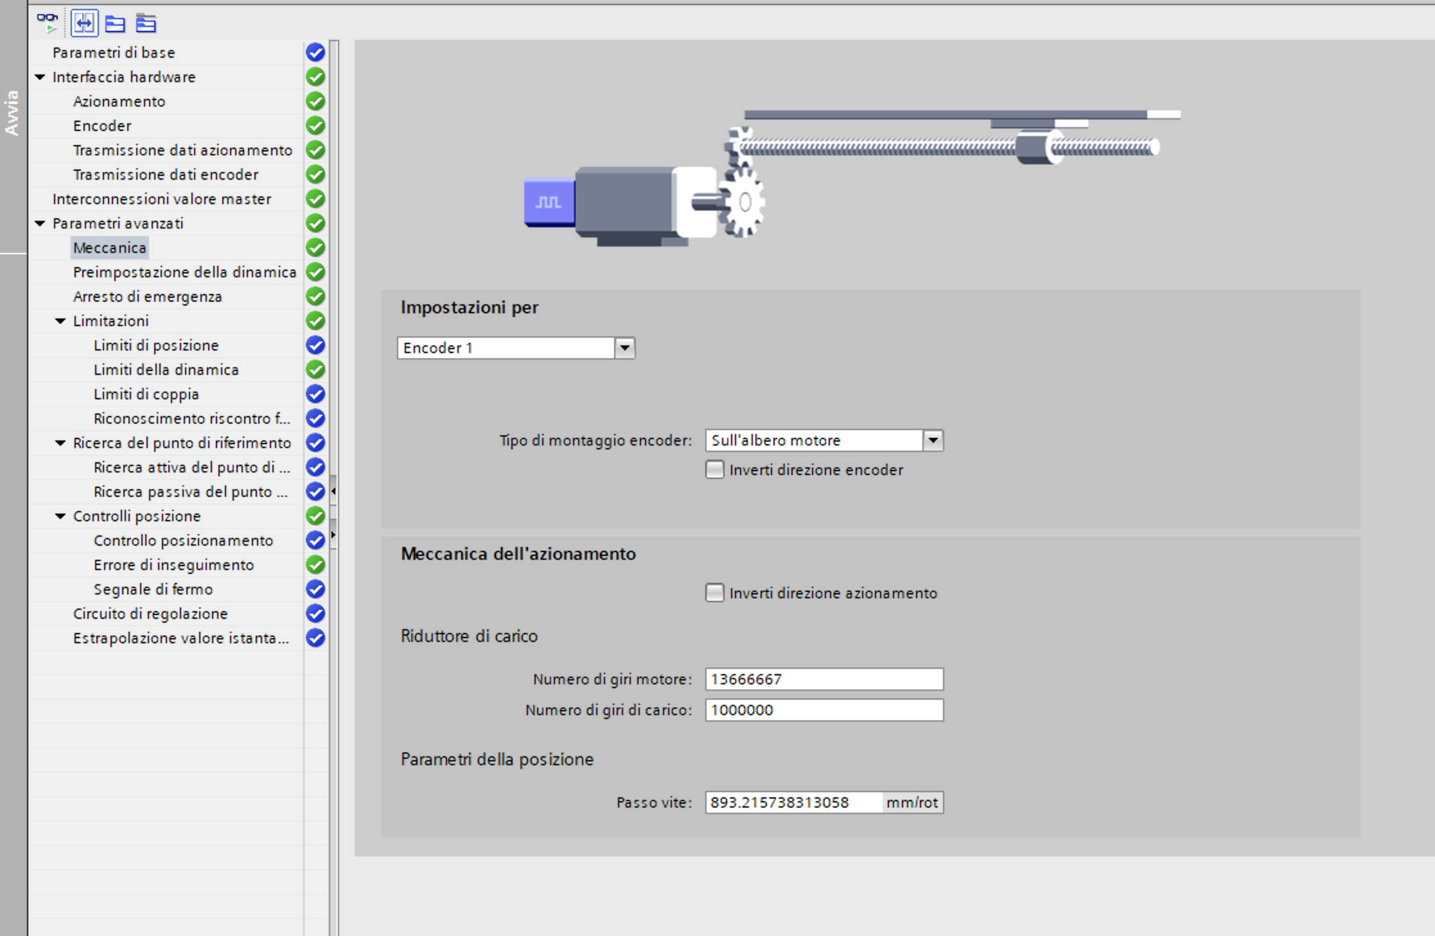This screenshot has width=1435, height=936.
Task: Enable Inverti direzione azionamento checkbox
Action: tap(714, 593)
